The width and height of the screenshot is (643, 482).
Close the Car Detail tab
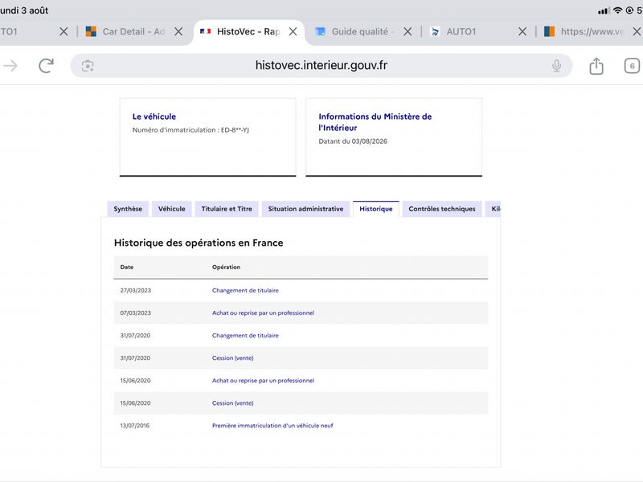[x=178, y=31]
